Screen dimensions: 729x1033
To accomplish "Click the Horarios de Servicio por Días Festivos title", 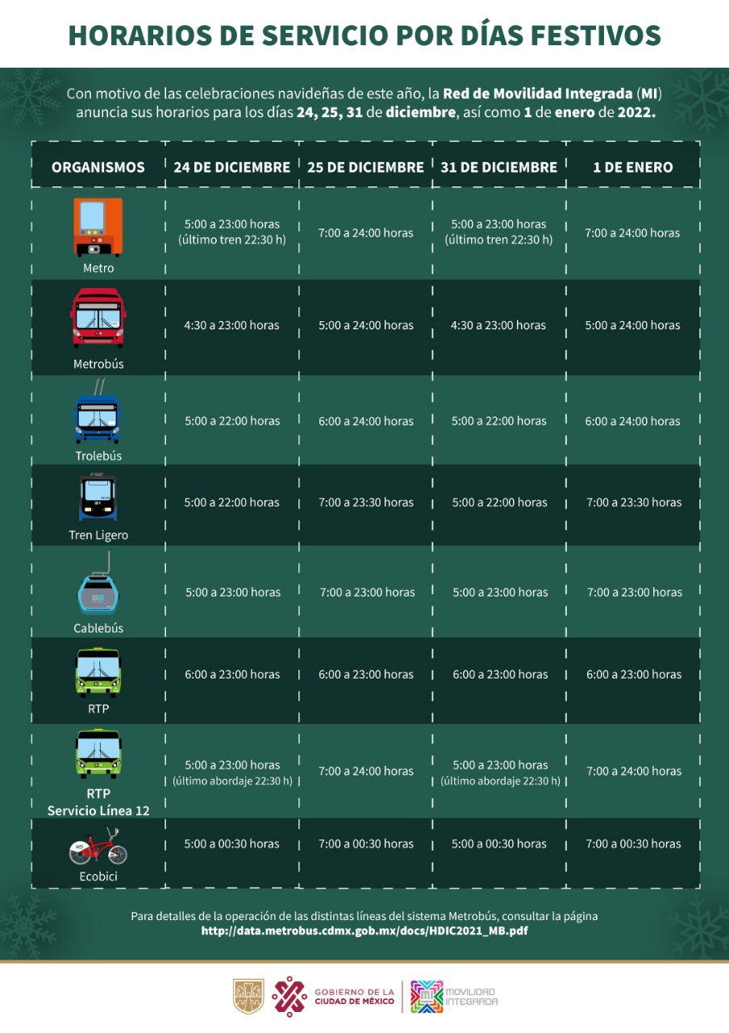I will (364, 36).
